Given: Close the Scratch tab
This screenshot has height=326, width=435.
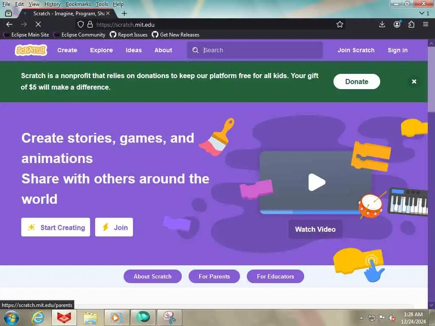Looking at the screenshot, I should tap(108, 13).
